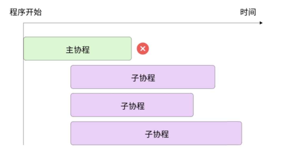Select the 子协程 text in the top bar
The image size is (284, 154).
(143, 78)
